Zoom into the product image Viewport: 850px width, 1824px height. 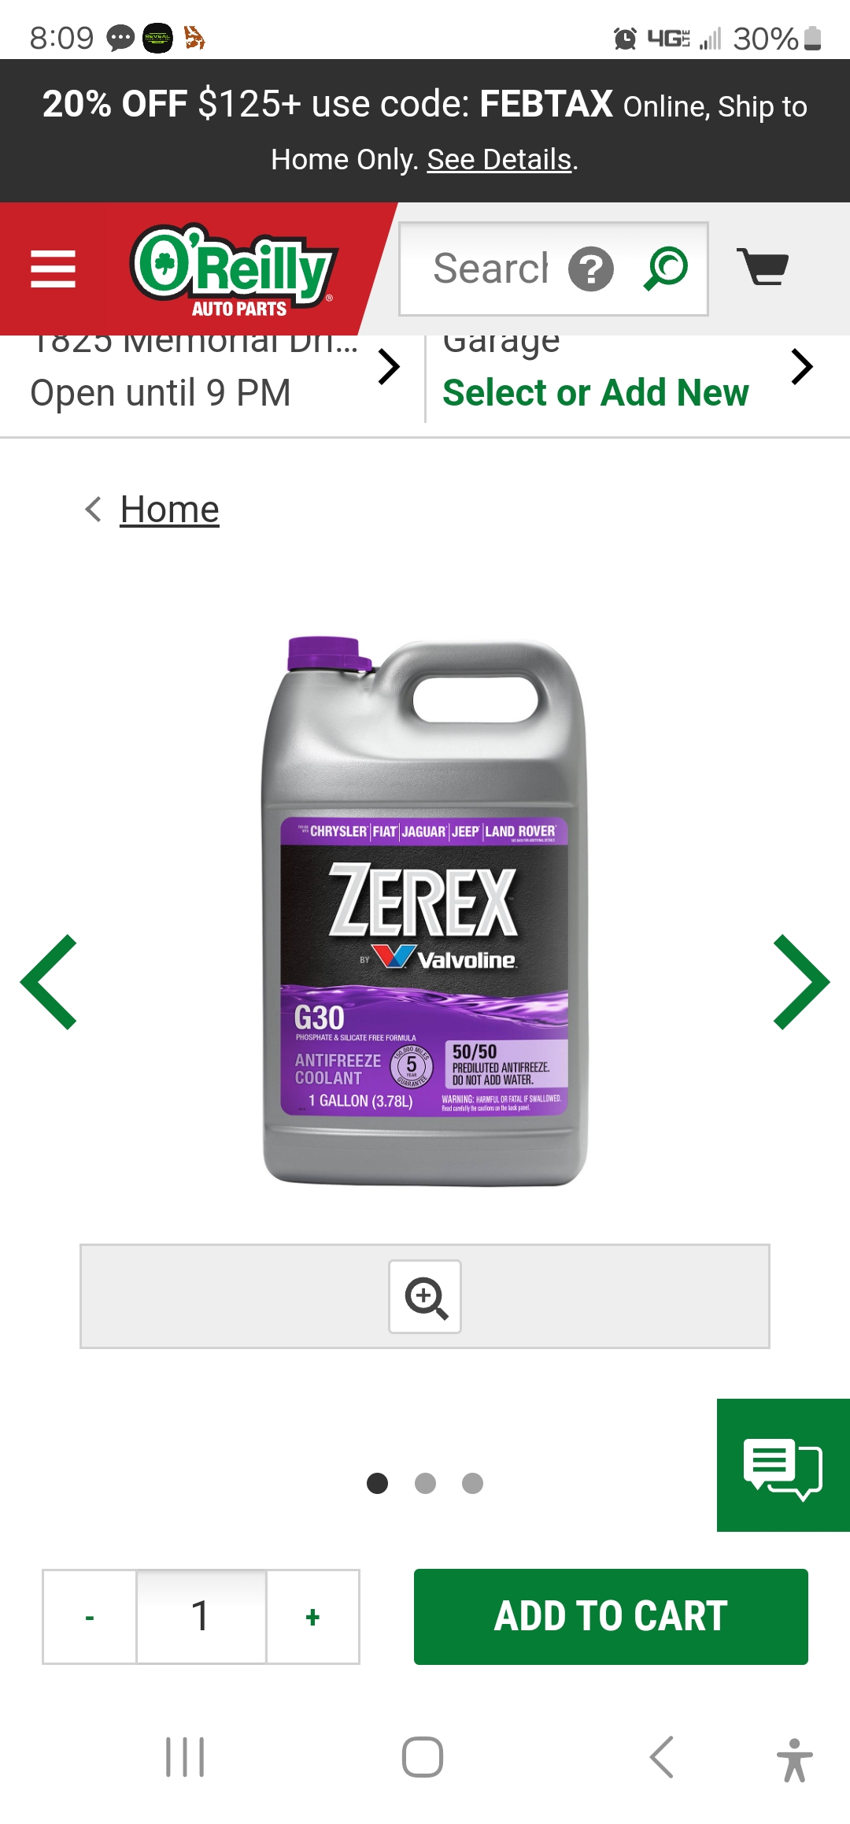(x=425, y=1296)
